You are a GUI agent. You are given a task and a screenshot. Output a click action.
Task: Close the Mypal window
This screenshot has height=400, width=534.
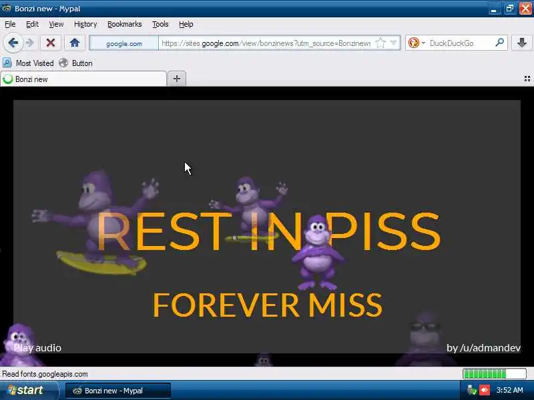coord(525,9)
